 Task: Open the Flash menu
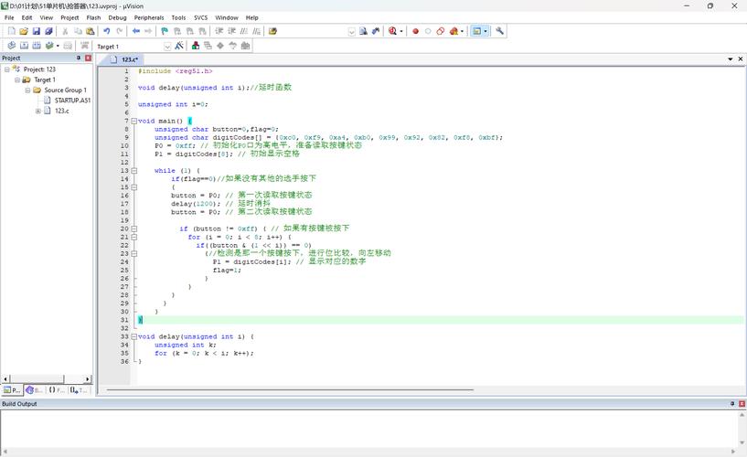(93, 17)
